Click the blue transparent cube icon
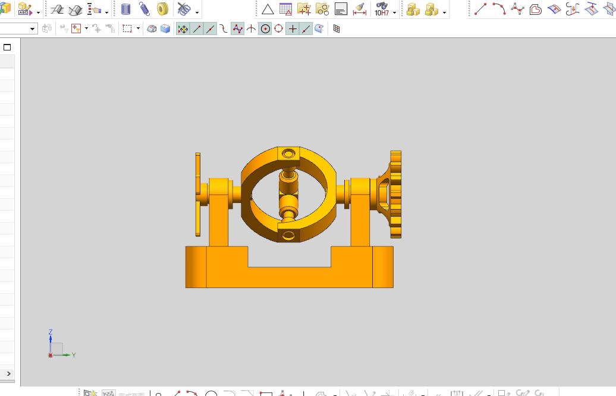The image size is (616, 396). pyautogui.click(x=165, y=28)
